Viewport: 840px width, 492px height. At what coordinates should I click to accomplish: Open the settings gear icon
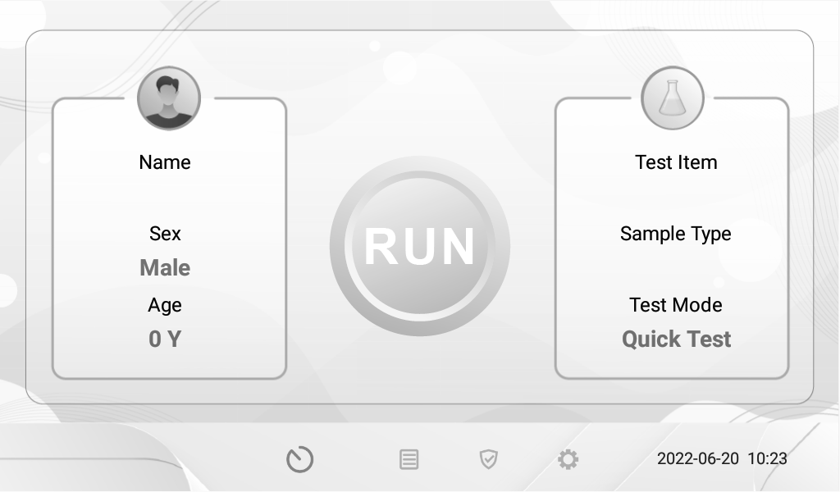point(568,459)
